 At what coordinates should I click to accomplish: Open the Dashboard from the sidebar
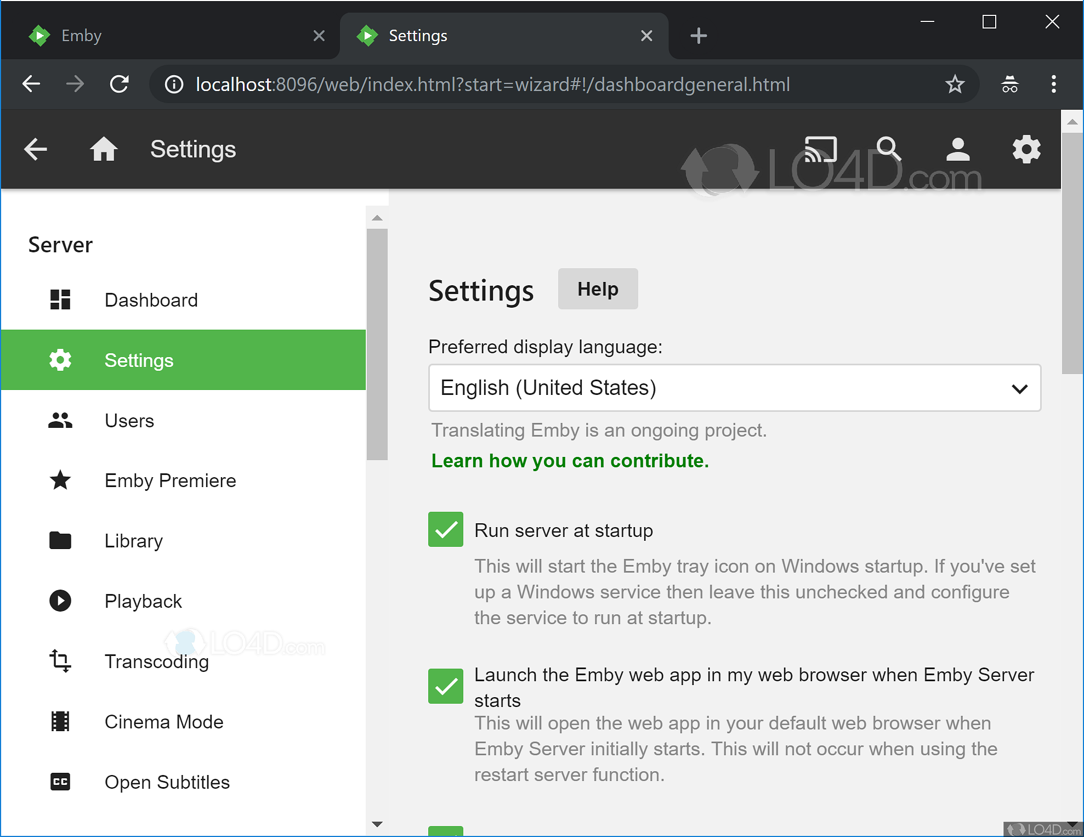(x=151, y=299)
